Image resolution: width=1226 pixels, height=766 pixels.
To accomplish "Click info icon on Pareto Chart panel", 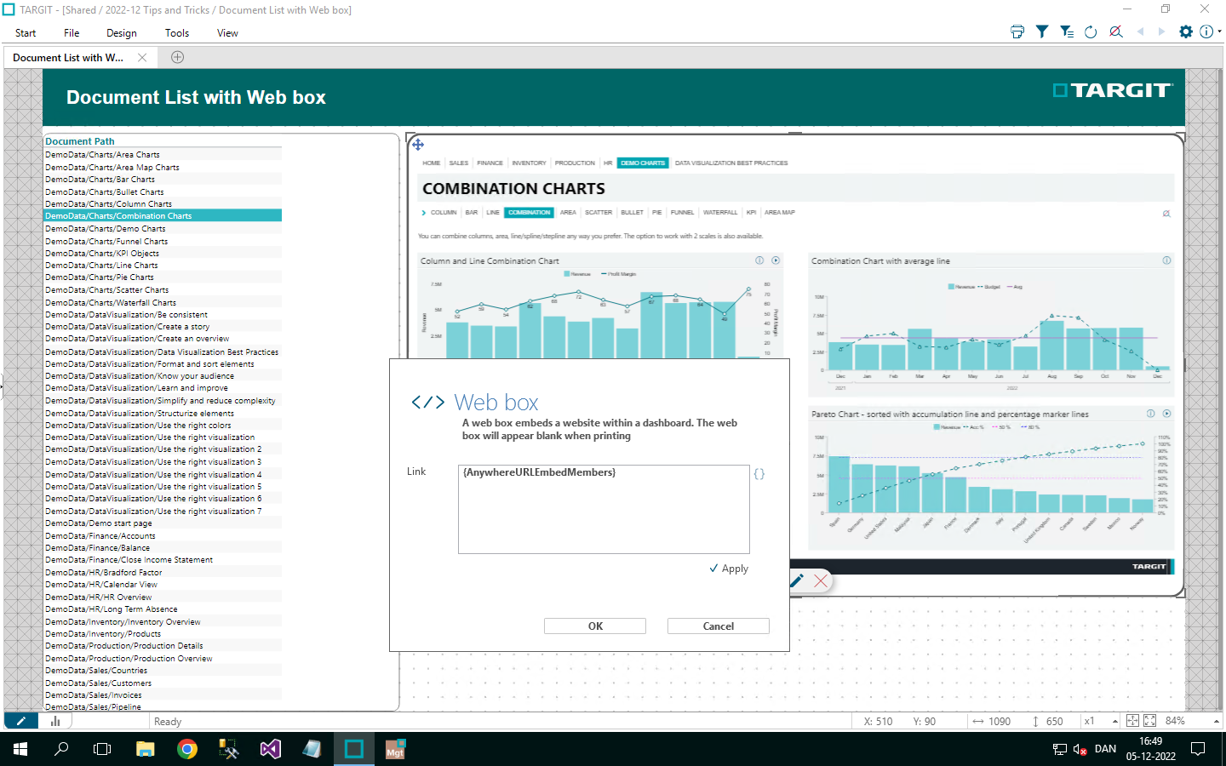I will (x=1150, y=414).
